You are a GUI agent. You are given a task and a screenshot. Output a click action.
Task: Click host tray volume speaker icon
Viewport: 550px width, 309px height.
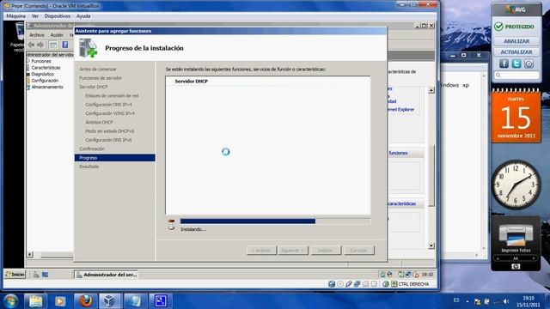point(506,301)
